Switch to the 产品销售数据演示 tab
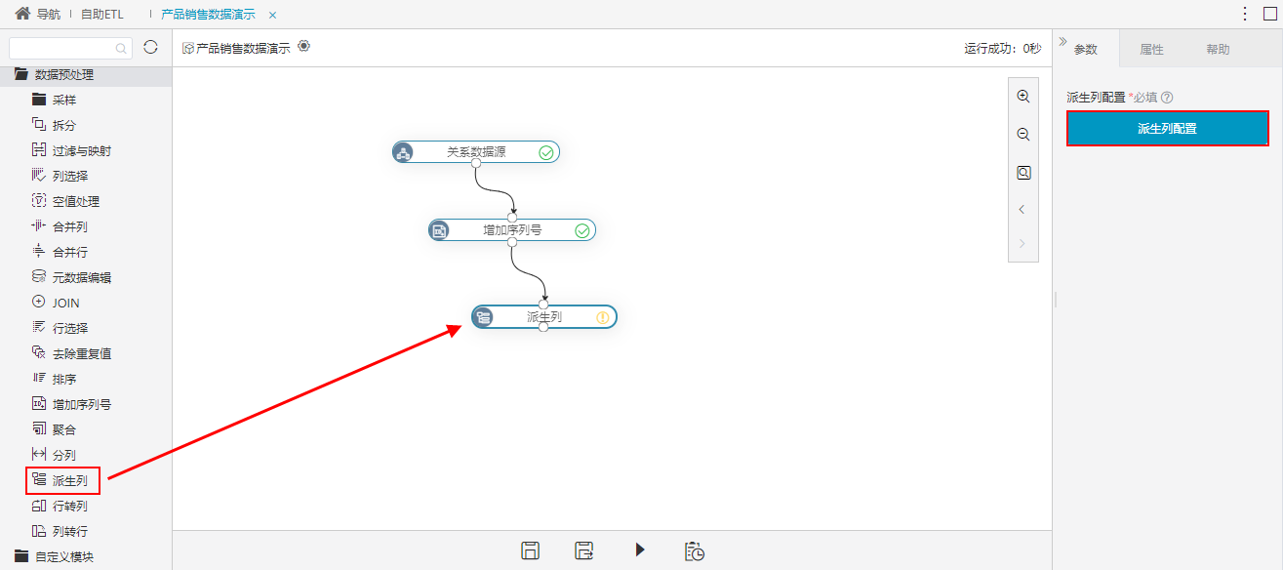The height and width of the screenshot is (570, 1283). coord(208,15)
